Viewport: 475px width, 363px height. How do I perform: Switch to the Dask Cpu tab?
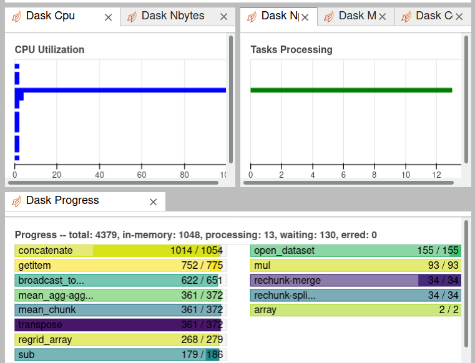point(62,16)
